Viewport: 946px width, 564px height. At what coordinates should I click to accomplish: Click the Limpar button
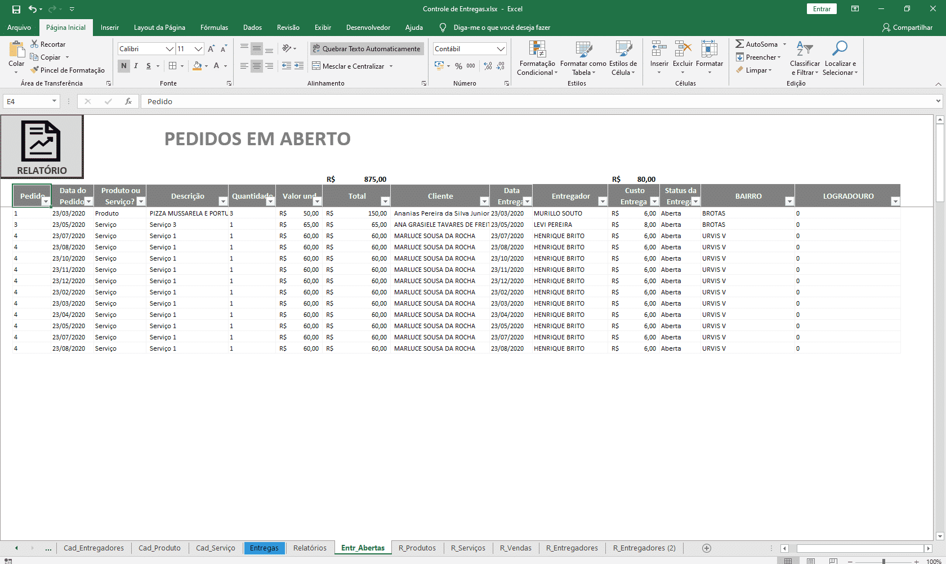pos(754,70)
